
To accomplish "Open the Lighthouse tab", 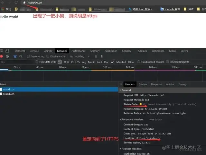I will click(x=158, y=51).
